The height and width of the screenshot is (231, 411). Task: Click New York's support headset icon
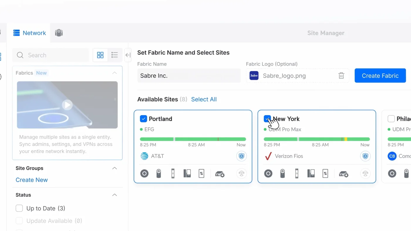point(365,173)
